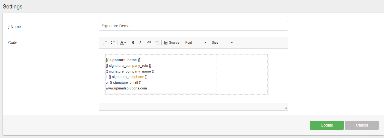Click the Cancel button
The height and width of the screenshot is (138, 384).
[362, 125]
